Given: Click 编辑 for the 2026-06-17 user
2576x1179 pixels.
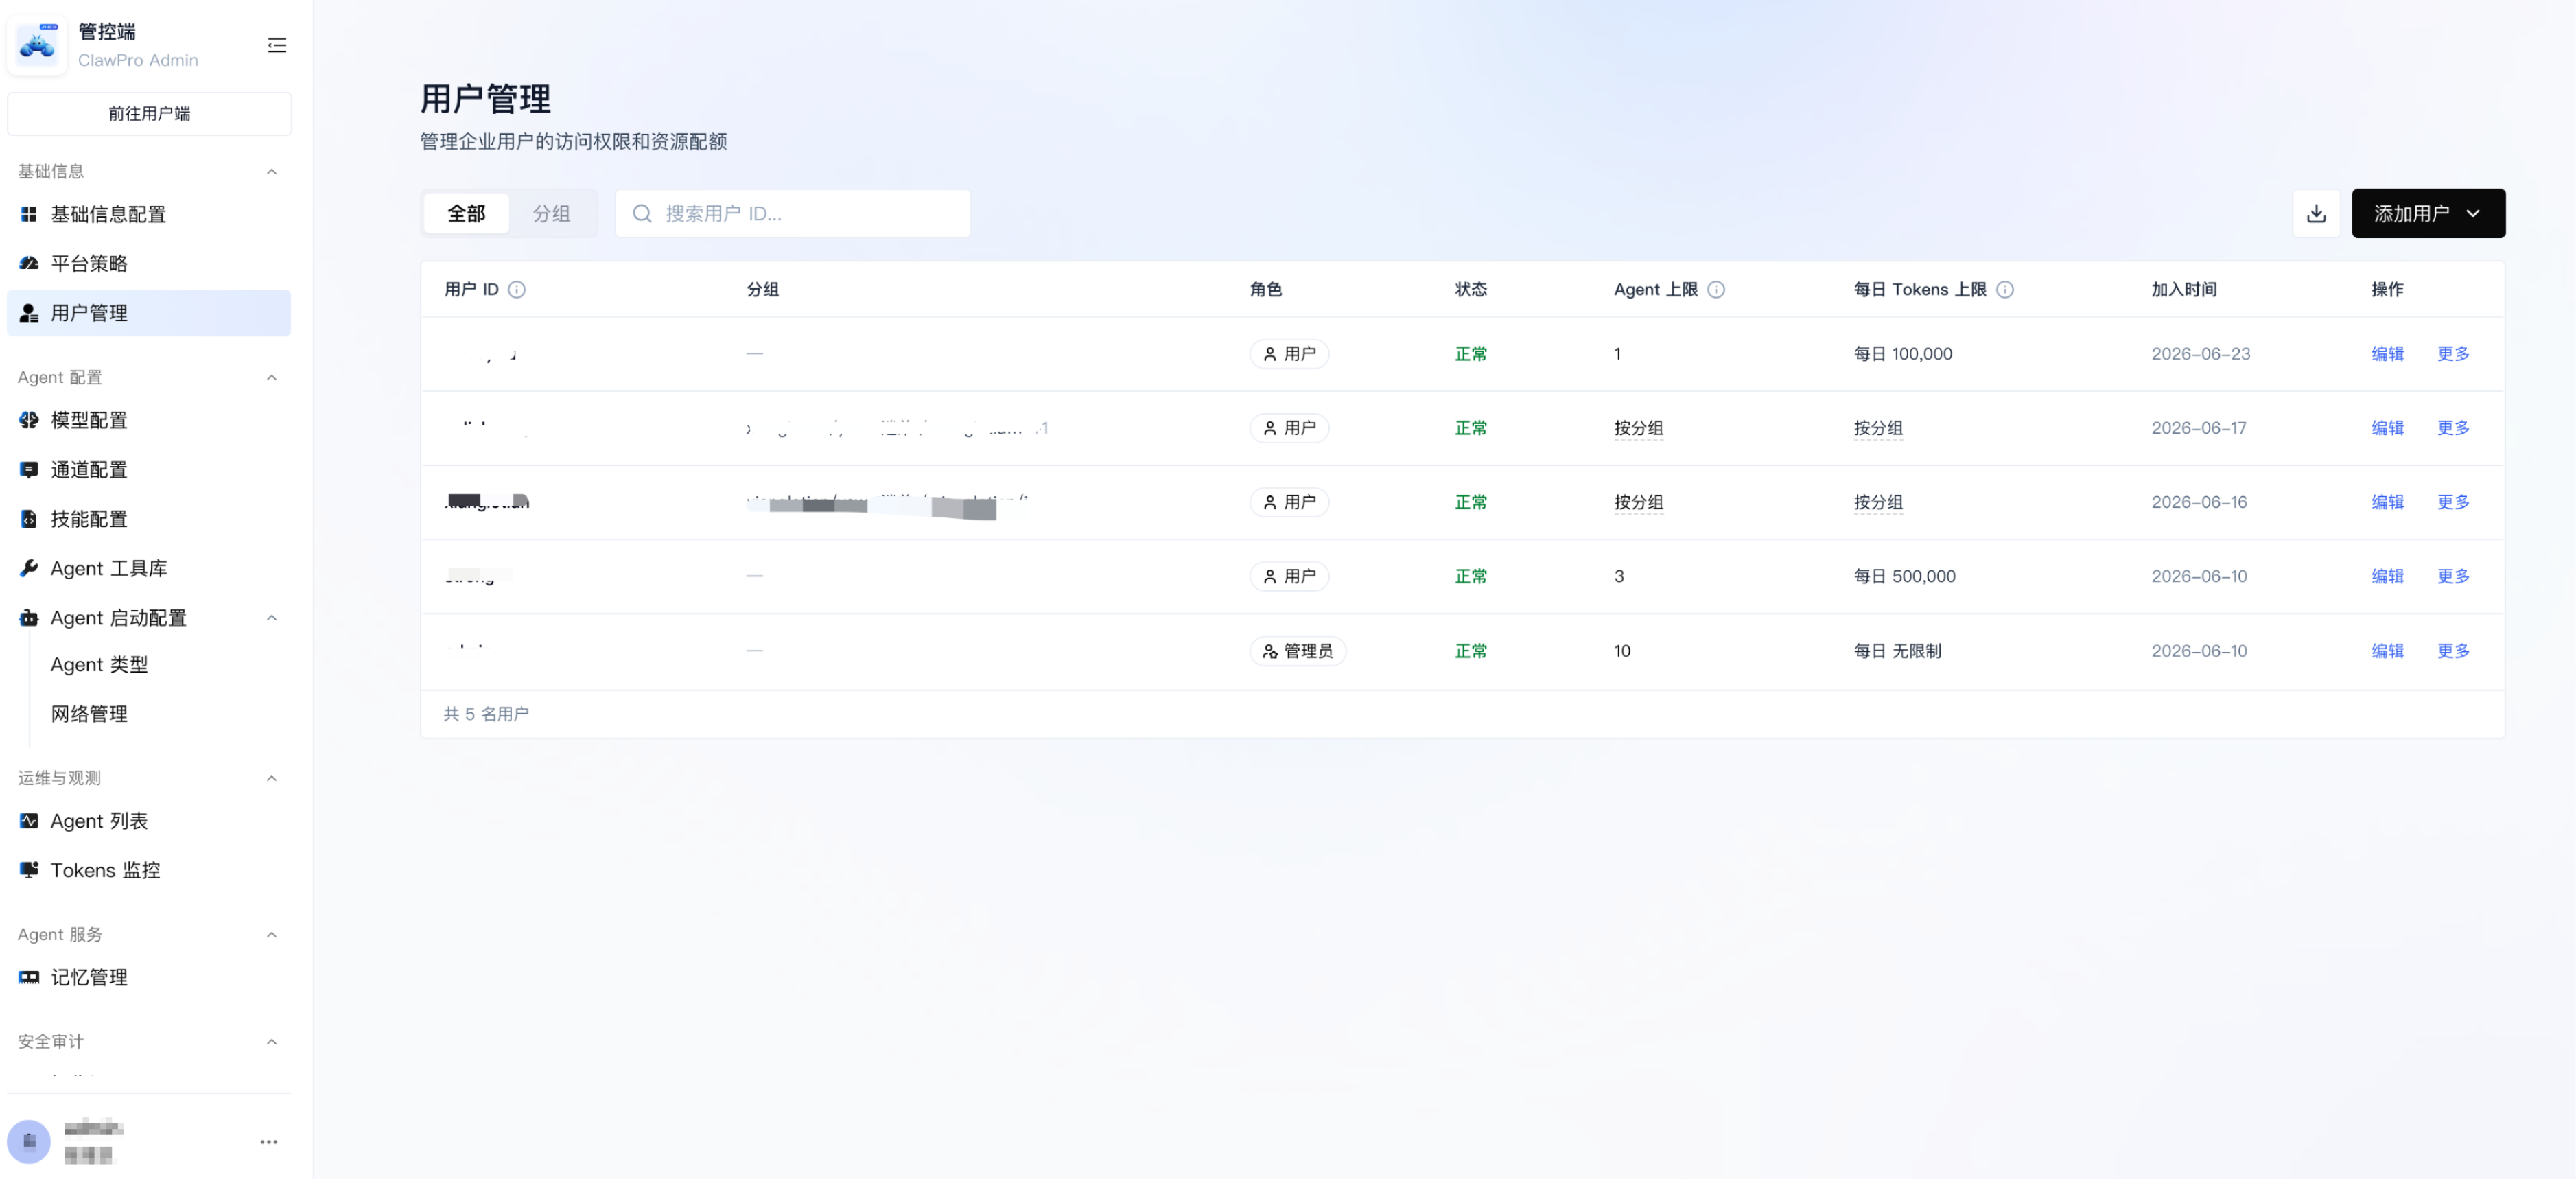Looking at the screenshot, I should [x=2387, y=428].
